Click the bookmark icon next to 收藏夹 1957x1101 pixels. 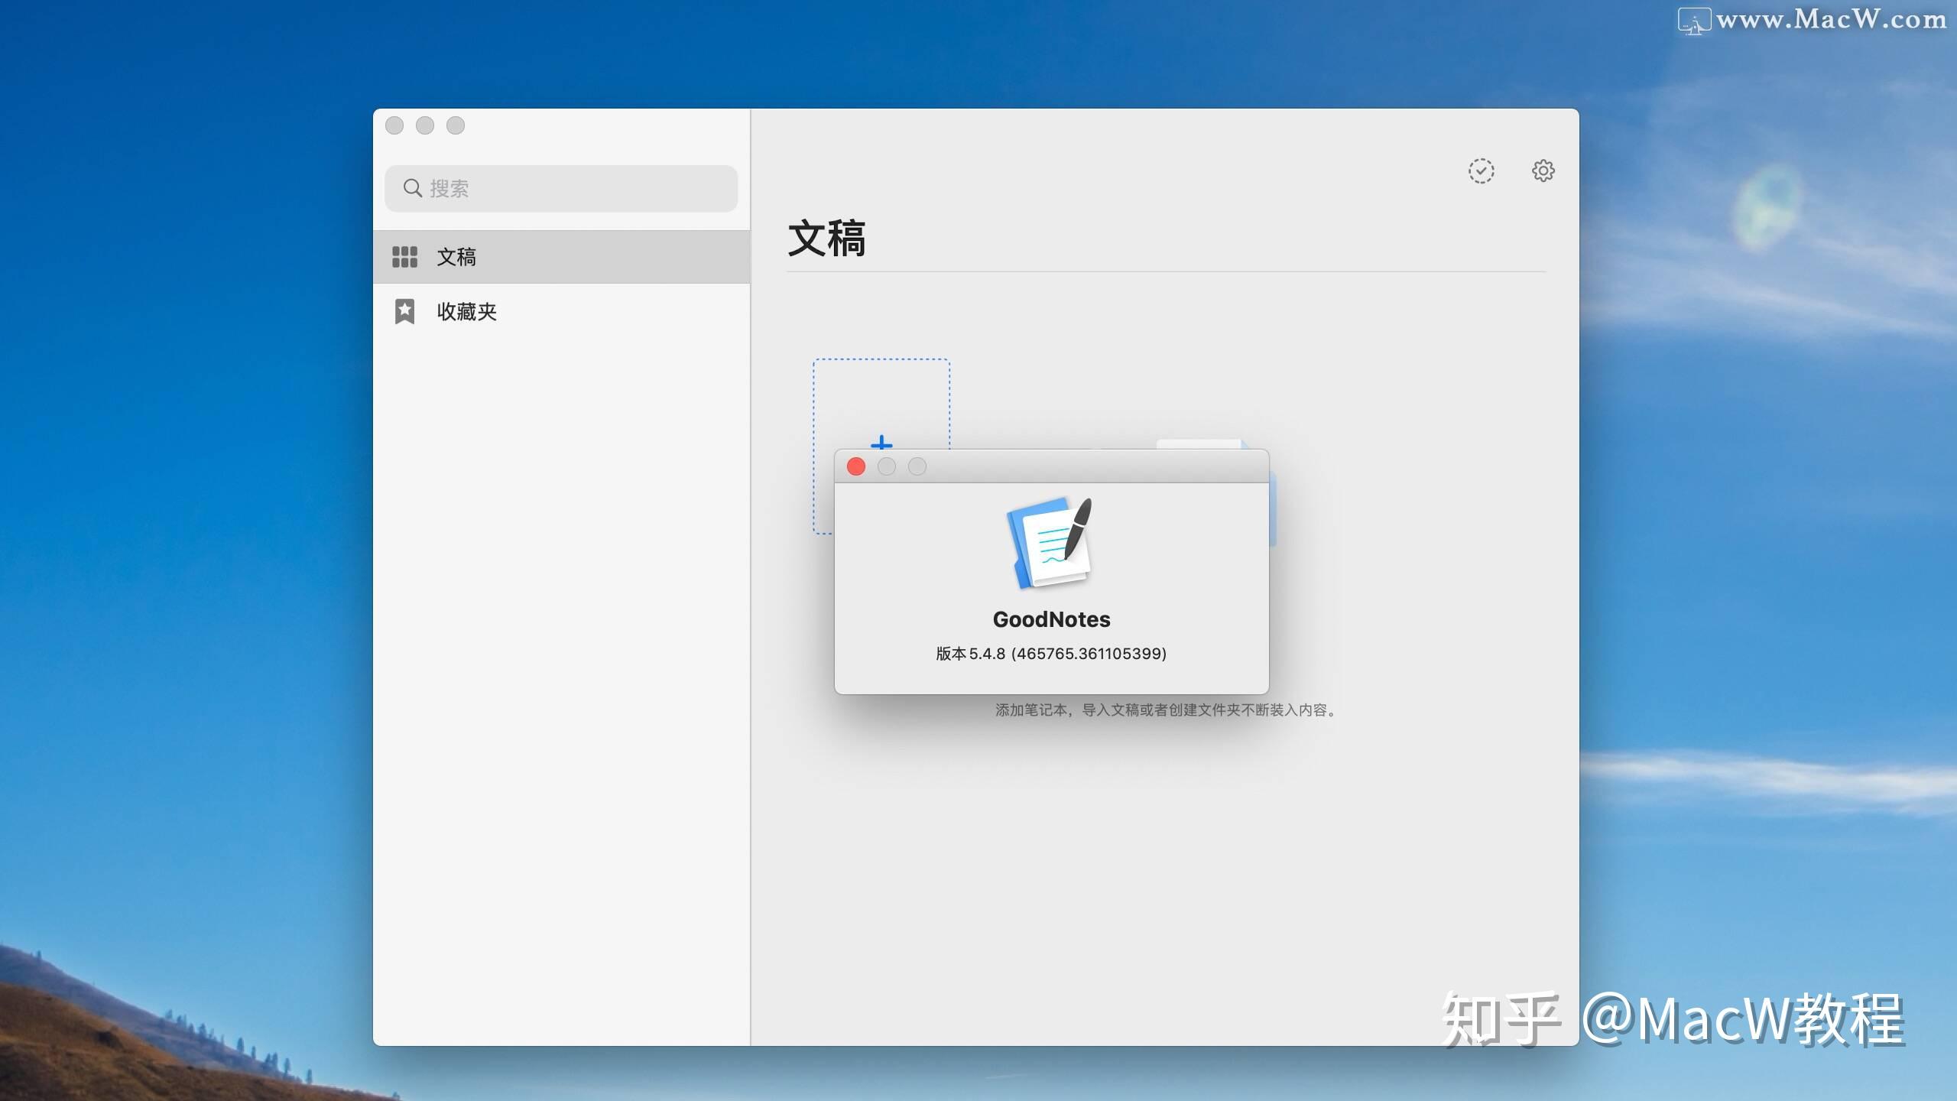tap(404, 311)
